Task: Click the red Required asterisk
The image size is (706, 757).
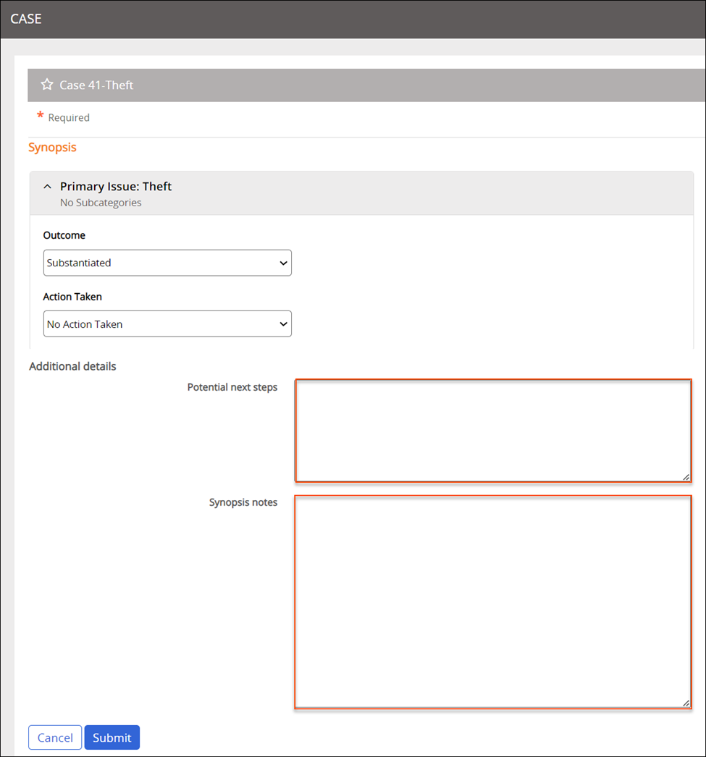Action: [x=41, y=117]
